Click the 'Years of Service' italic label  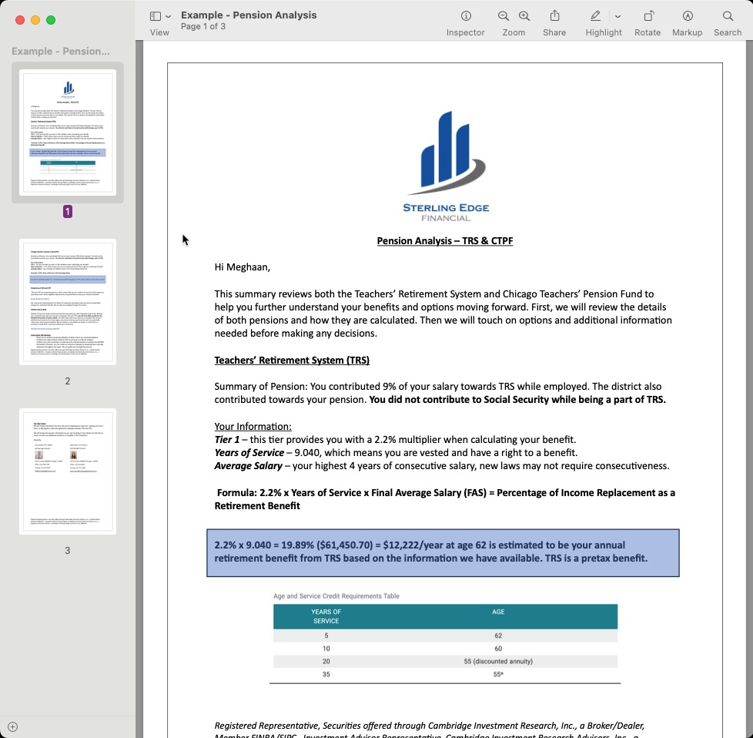point(249,453)
